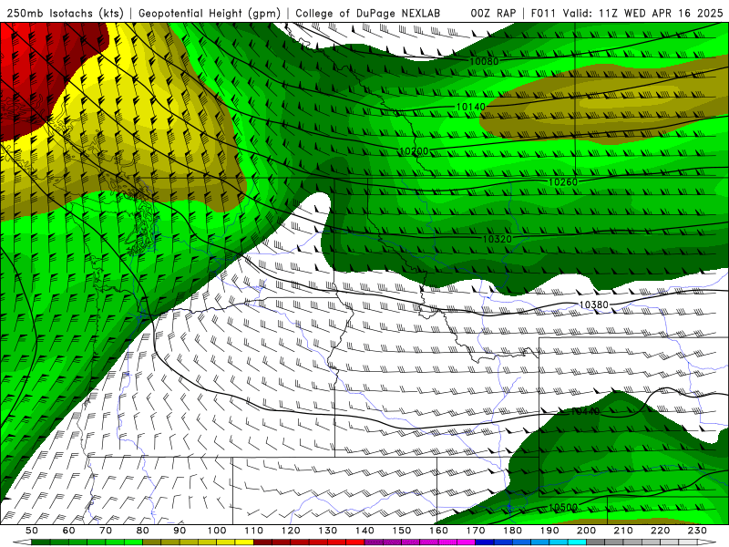The height and width of the screenshot is (547, 729).
Task: Click the 10260 height contour label
Action: click(x=563, y=181)
